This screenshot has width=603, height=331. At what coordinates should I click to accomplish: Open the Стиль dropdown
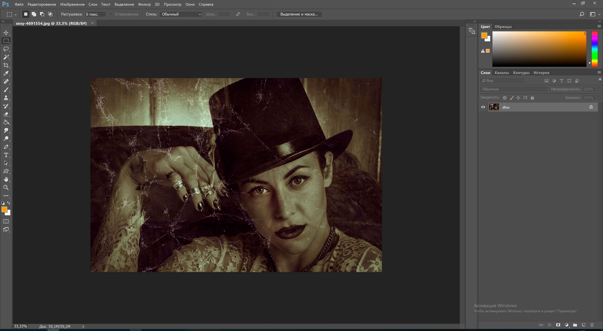pos(181,14)
